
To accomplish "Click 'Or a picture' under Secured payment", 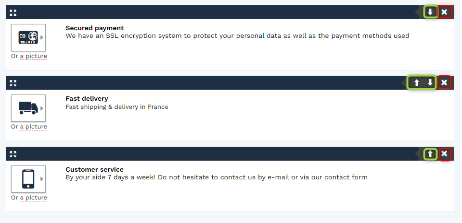I will 29,56.
